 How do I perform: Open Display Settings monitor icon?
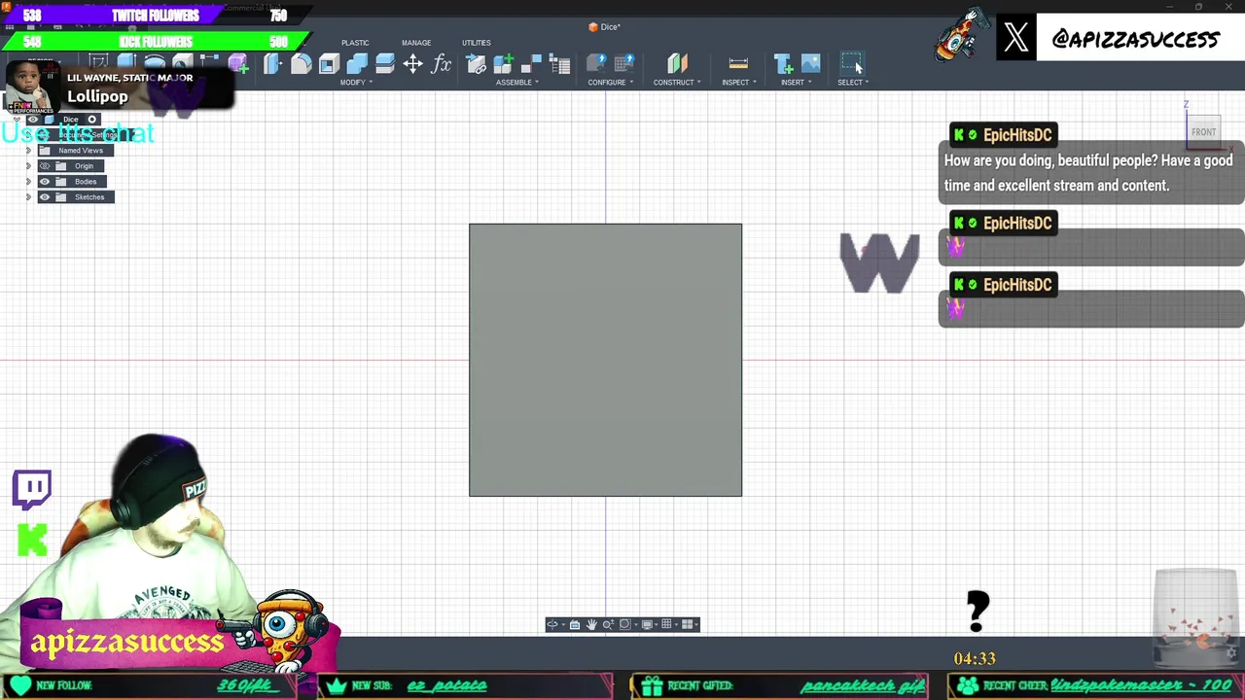click(647, 624)
